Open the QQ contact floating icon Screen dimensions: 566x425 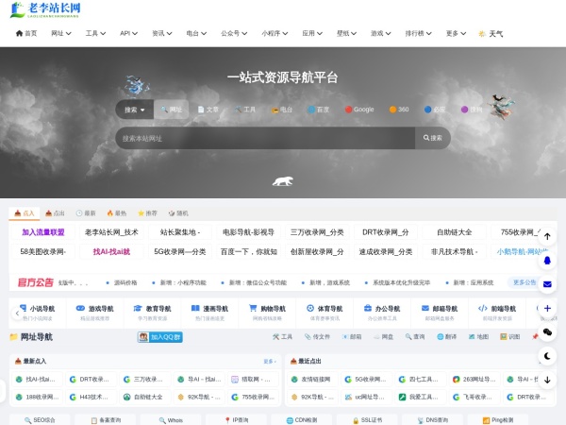tap(547, 261)
